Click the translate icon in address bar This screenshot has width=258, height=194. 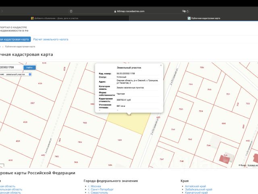click(x=184, y=11)
